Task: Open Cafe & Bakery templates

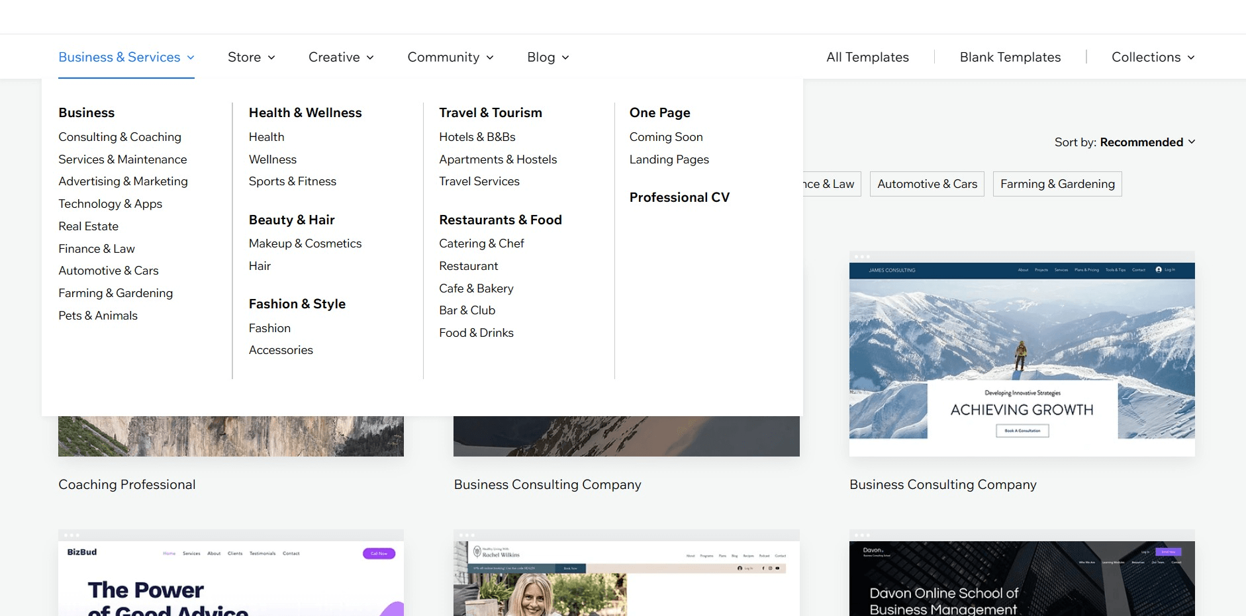Action: coord(476,288)
